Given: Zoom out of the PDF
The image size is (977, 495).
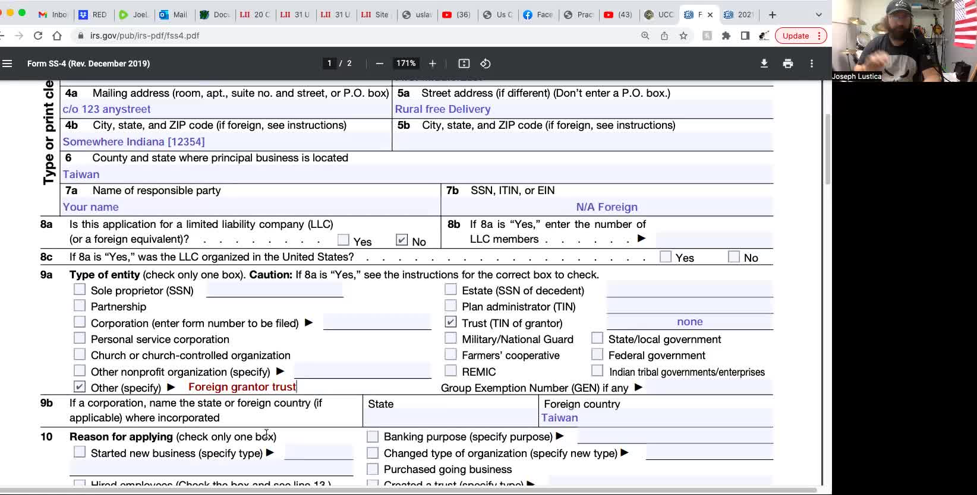Looking at the screenshot, I should point(380,64).
